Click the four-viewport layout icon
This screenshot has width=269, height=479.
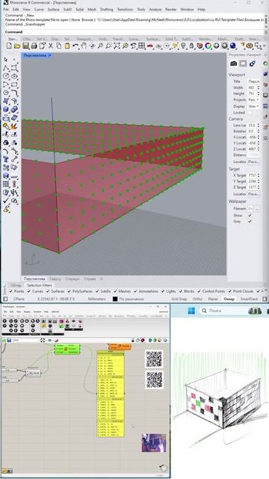pyautogui.click(x=141, y=46)
